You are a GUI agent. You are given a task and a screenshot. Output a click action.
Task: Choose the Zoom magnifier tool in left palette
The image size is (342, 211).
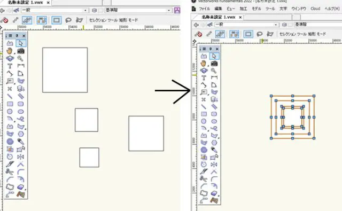pyautogui.click(x=20, y=58)
